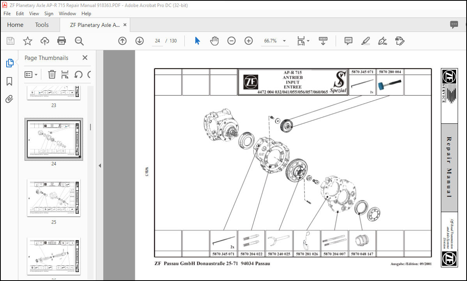Open the chat comments icon at top right
Image resolution: width=467 pixels, height=281 pixels.
[454, 25]
